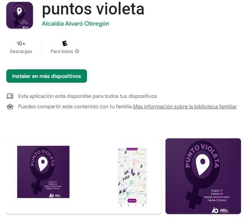This screenshot has width=251, height=224.
Task: Click the ÁO logo in large purple image
Action: coord(215,210)
